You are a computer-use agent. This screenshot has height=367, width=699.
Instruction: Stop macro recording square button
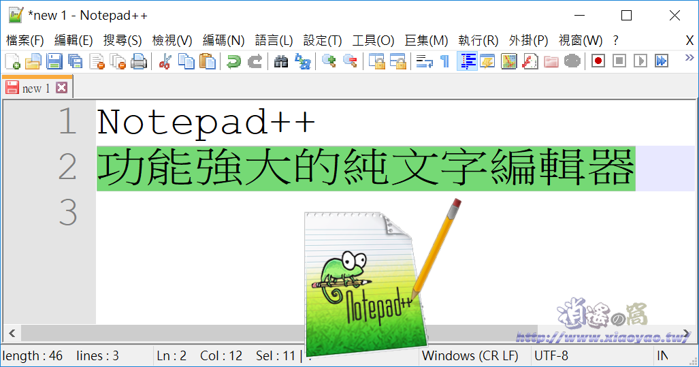click(619, 61)
